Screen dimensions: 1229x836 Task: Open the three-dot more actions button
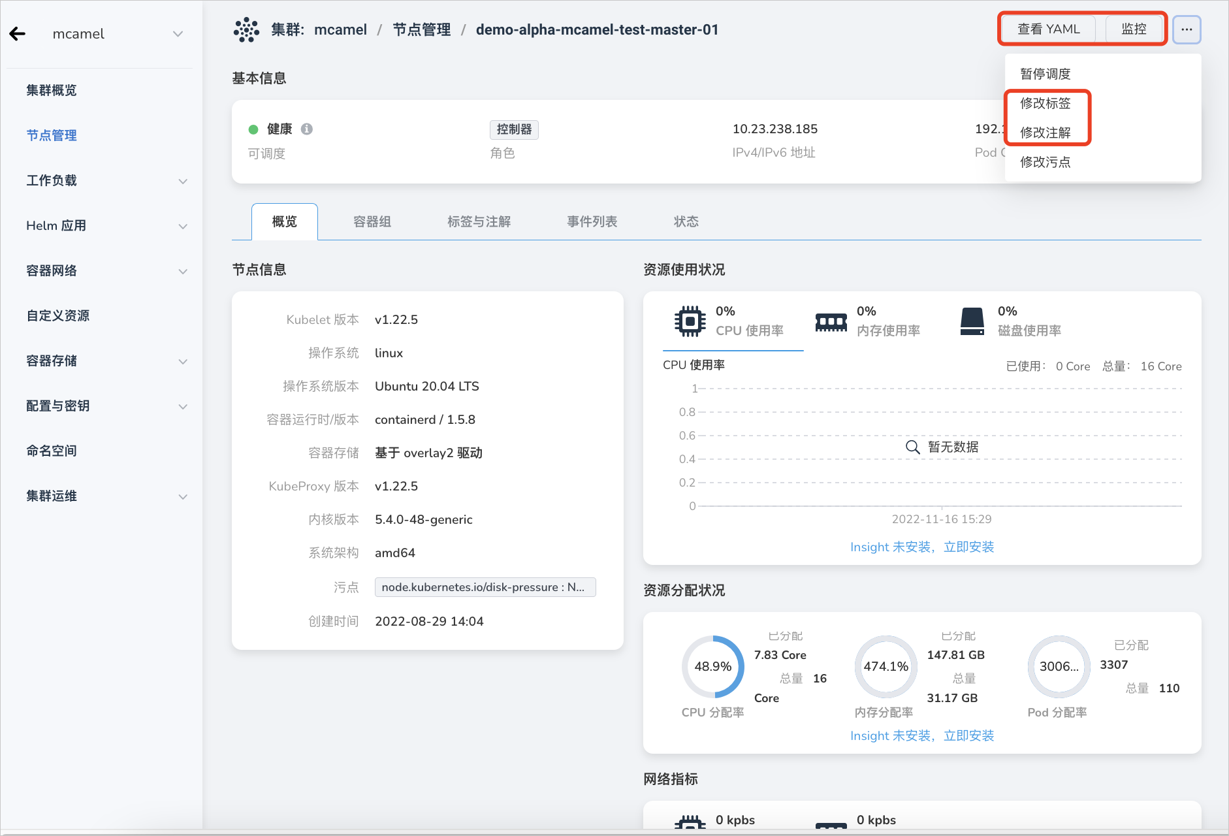1187,29
